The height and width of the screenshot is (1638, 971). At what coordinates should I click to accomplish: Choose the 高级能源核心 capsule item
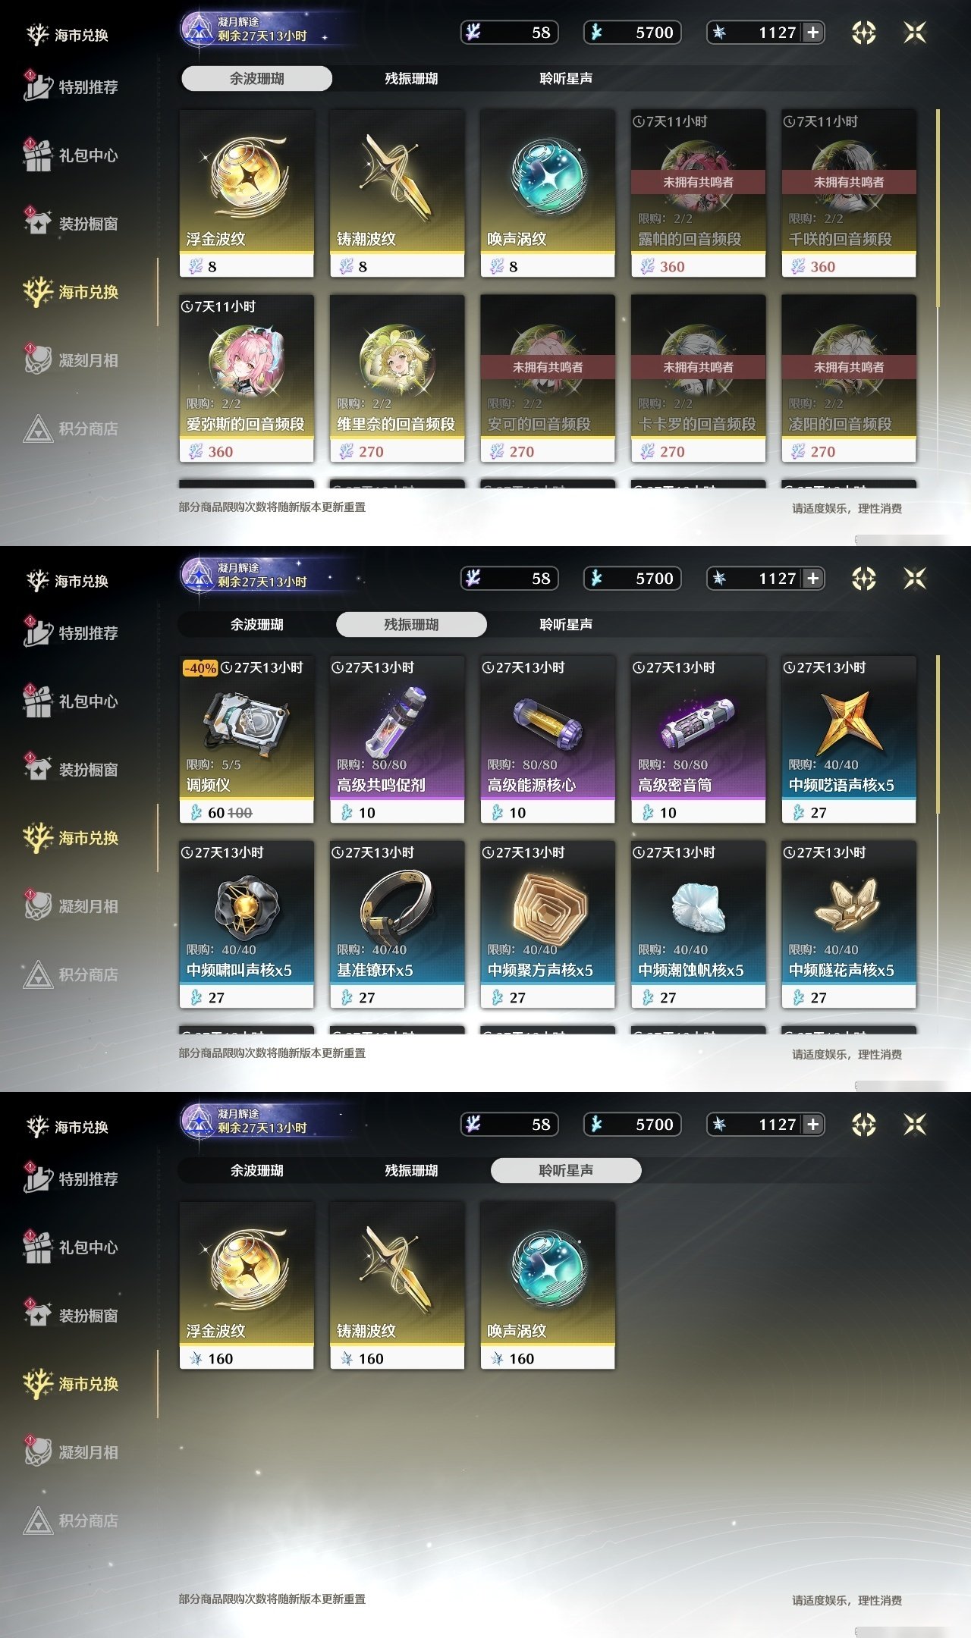coord(548,739)
